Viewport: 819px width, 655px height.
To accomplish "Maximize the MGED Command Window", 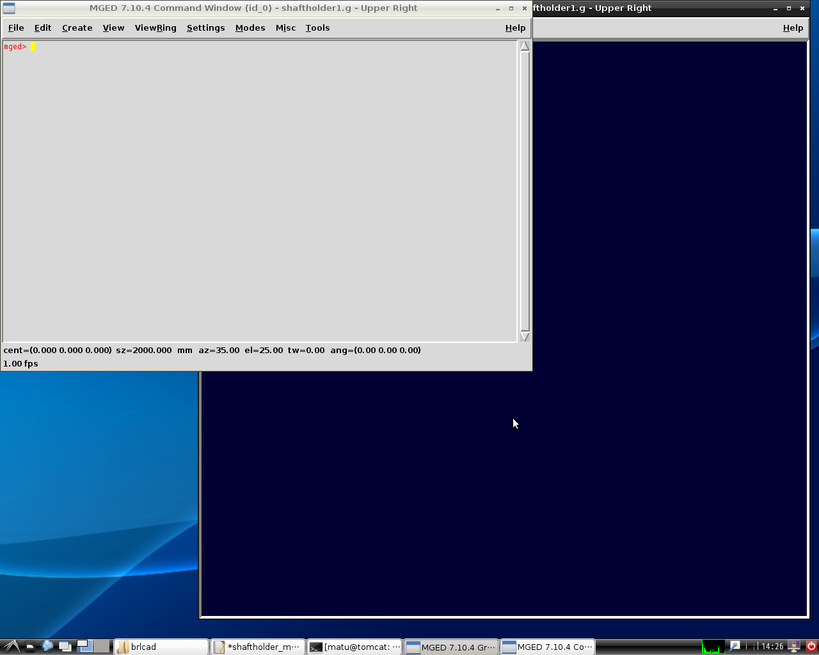I will tap(511, 8).
